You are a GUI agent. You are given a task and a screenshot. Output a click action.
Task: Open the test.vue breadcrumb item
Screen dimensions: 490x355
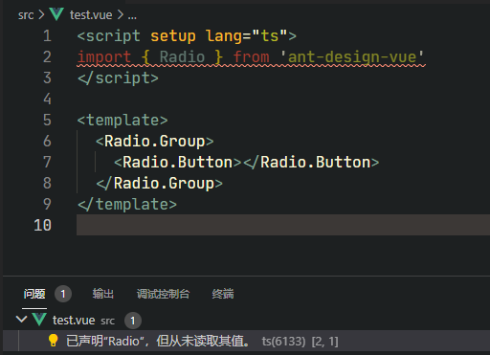pyautogui.click(x=91, y=15)
